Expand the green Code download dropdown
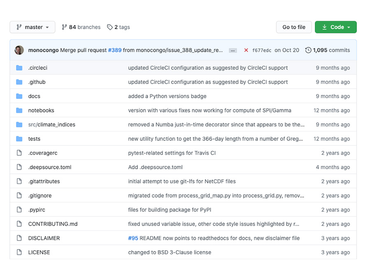This screenshot has width=366, height=274. (336, 27)
